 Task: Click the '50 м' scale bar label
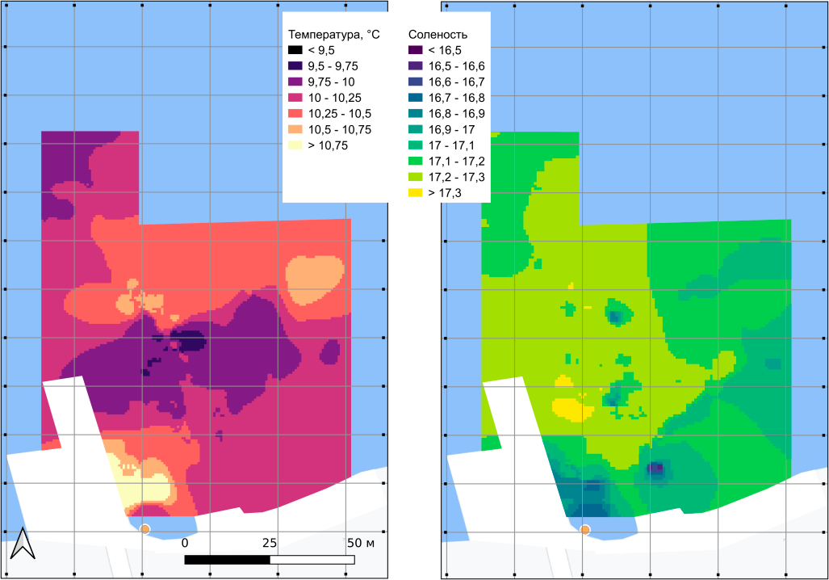click(361, 543)
